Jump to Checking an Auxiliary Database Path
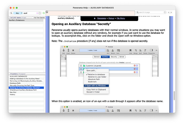The height and width of the screenshot is (124, 184). (x=23, y=90)
